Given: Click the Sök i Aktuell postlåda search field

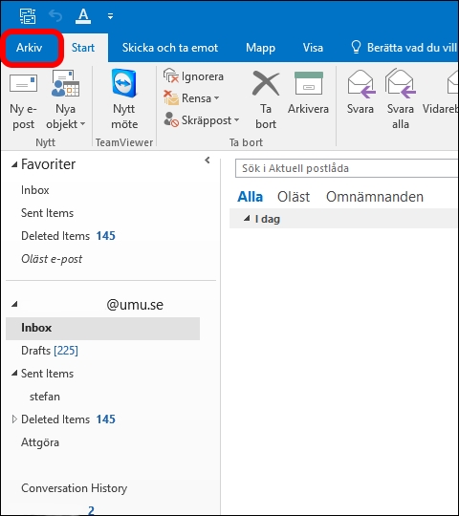Looking at the screenshot, I should 346,168.
